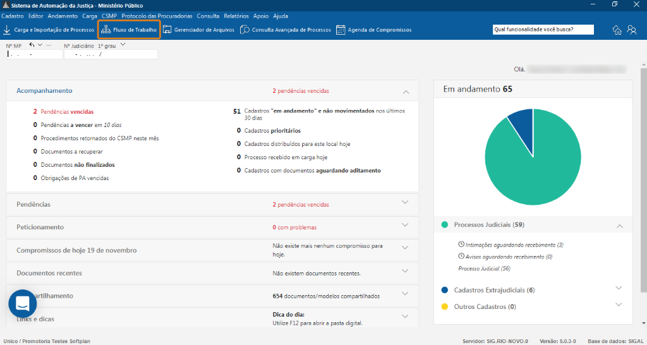The height and width of the screenshot is (345, 647).
Task: Click Cadastros prioritários
Action: [x=272, y=131]
